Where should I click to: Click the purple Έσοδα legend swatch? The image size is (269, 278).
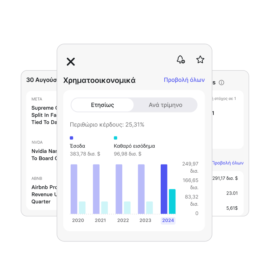pos(71,138)
